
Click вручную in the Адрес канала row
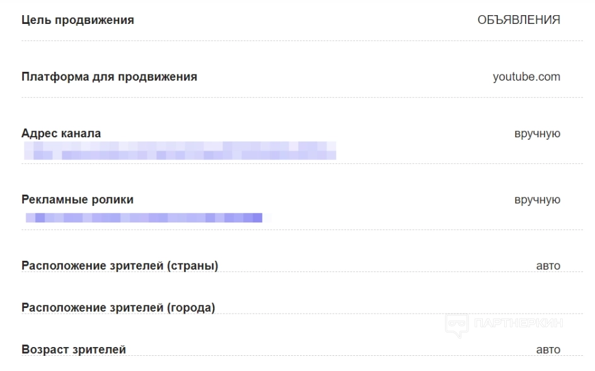coord(538,134)
